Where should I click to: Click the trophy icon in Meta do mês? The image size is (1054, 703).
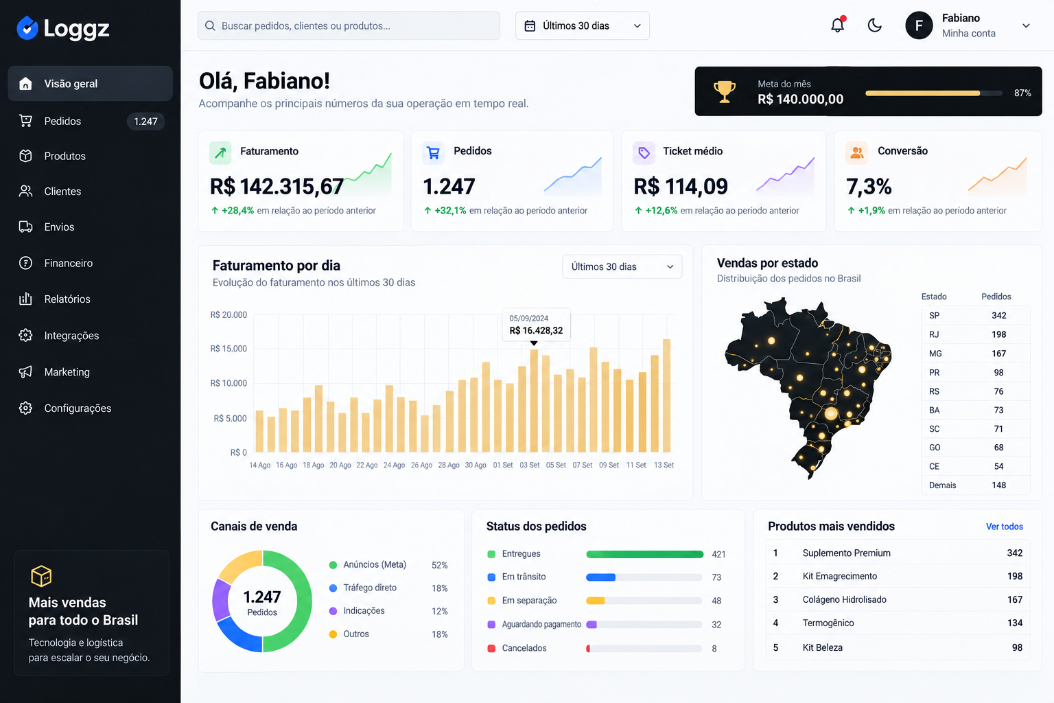pyautogui.click(x=725, y=91)
